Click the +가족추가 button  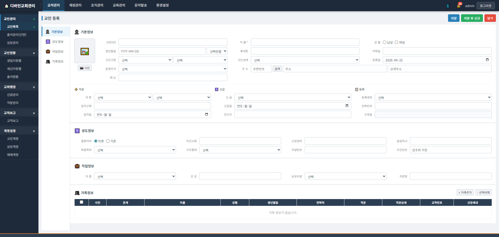(465, 193)
